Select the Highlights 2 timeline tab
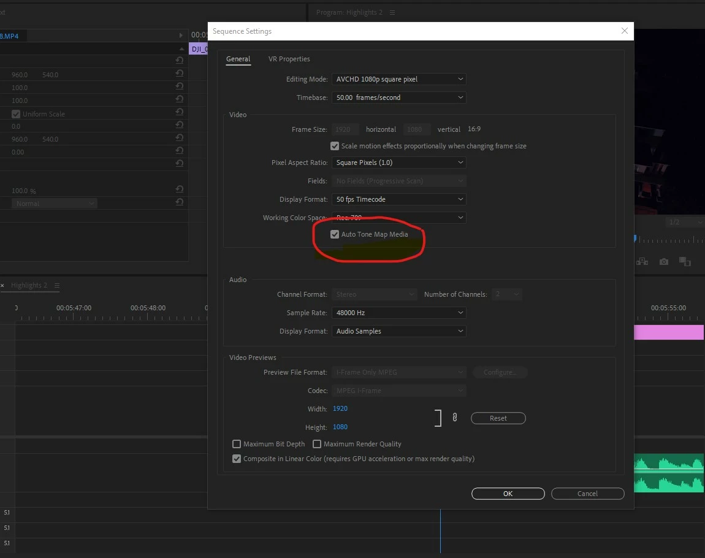705x558 pixels. pyautogui.click(x=29, y=286)
